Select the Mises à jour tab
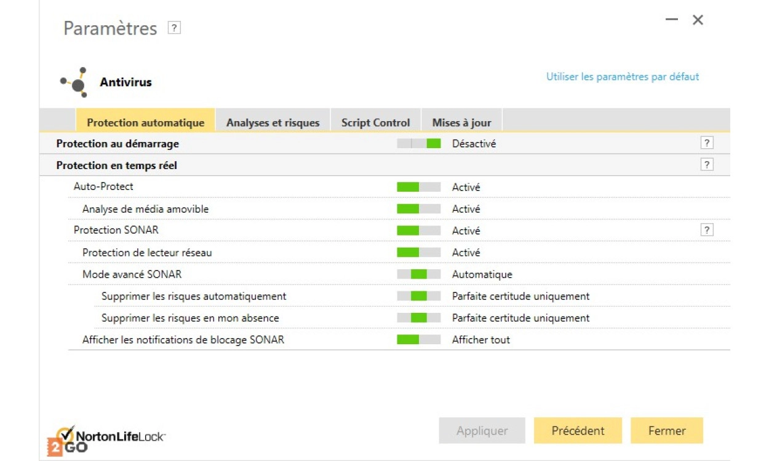This screenshot has height=461, width=769. (461, 122)
